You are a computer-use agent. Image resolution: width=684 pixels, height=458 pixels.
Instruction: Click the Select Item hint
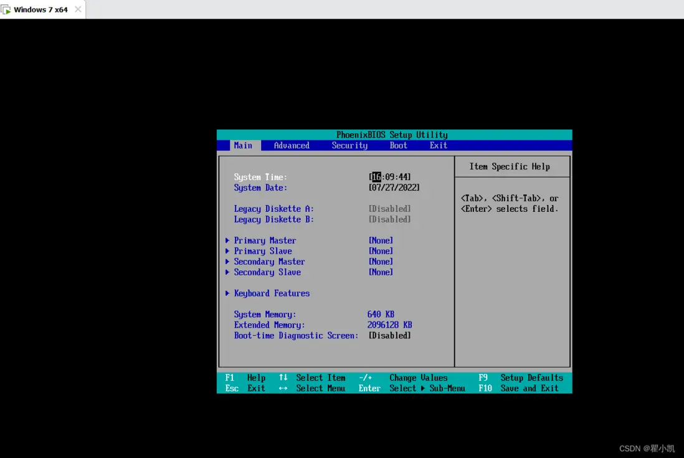(x=321, y=378)
